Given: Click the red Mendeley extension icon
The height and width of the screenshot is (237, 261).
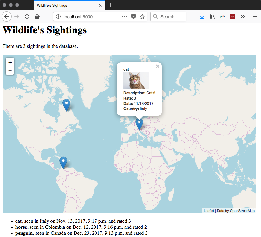Looking at the screenshot, I should (232, 16).
